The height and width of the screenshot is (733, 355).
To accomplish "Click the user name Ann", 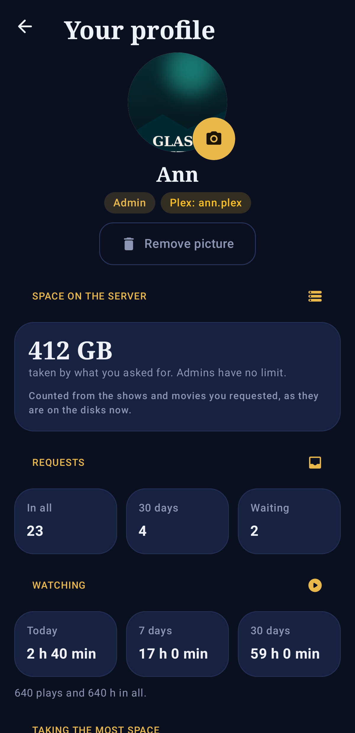I will pos(177,175).
